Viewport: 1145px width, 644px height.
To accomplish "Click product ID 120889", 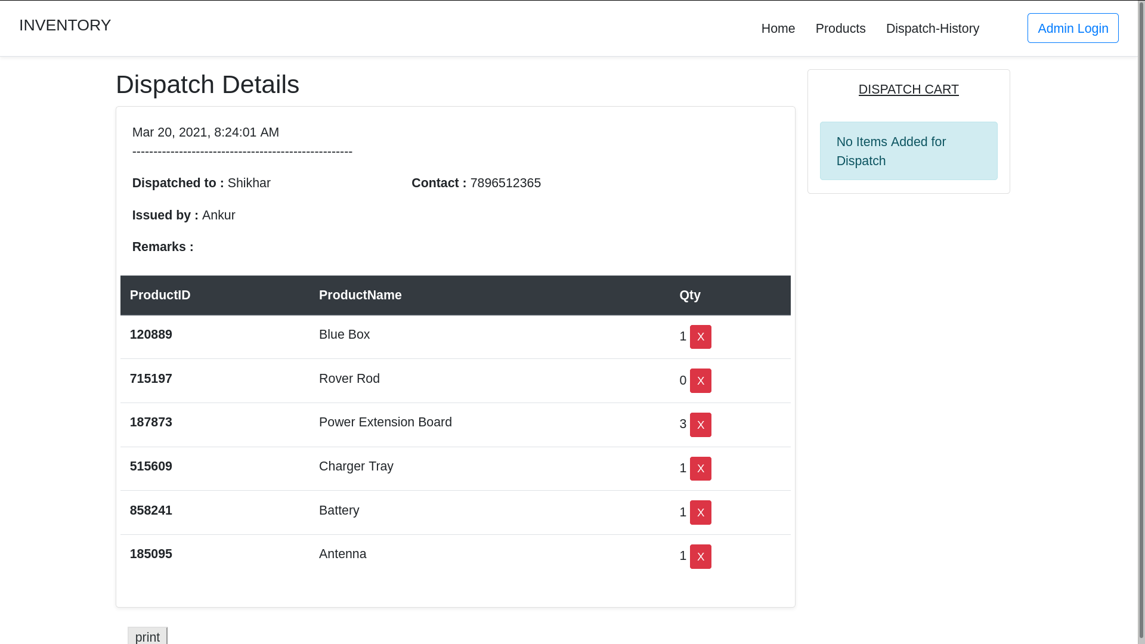I will click(x=151, y=335).
